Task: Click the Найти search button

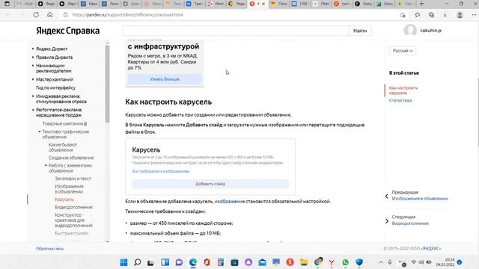Action: [x=360, y=31]
